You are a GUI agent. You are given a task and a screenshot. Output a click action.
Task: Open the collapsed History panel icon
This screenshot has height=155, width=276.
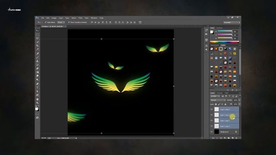(206, 30)
